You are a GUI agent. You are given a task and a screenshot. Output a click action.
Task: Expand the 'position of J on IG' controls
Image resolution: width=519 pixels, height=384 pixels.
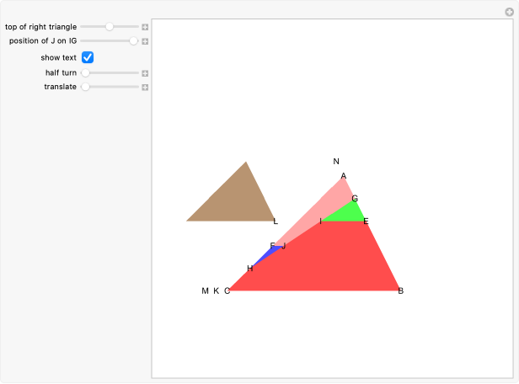pyautogui.click(x=145, y=41)
